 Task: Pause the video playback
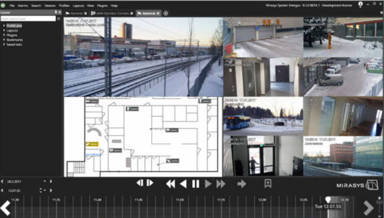[x=195, y=183]
